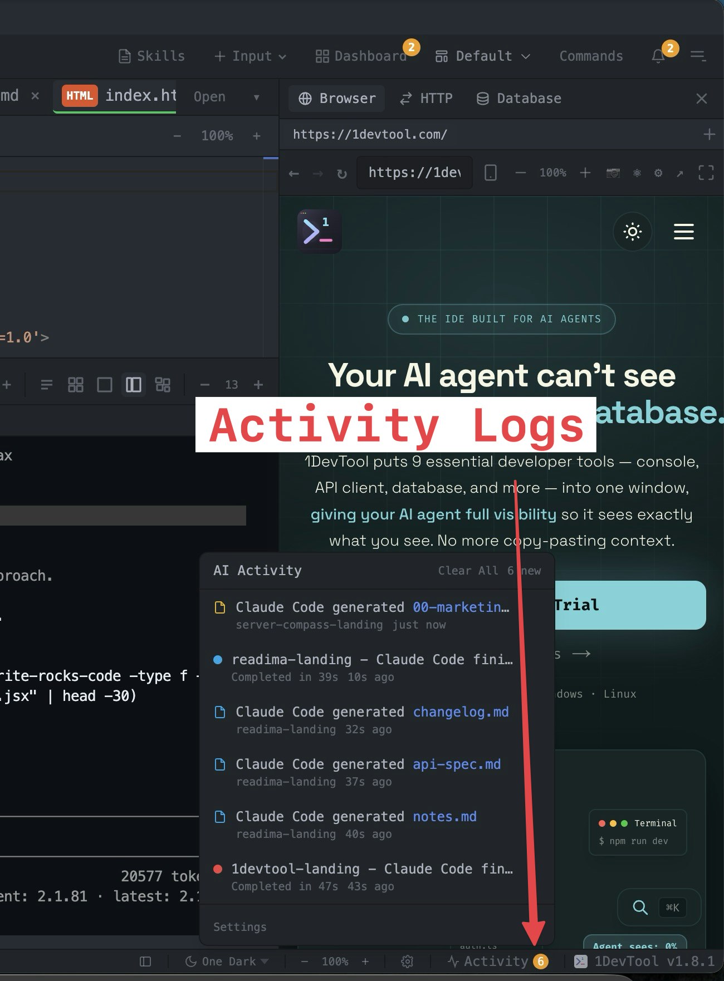This screenshot has height=981, width=724.
Task: Open the changelog.md activity entry
Action: (x=378, y=720)
